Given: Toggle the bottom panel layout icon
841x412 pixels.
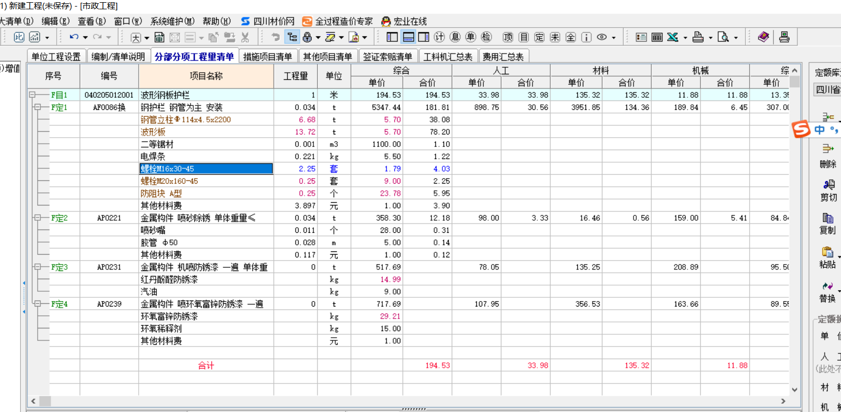Looking at the screenshot, I should (408, 37).
